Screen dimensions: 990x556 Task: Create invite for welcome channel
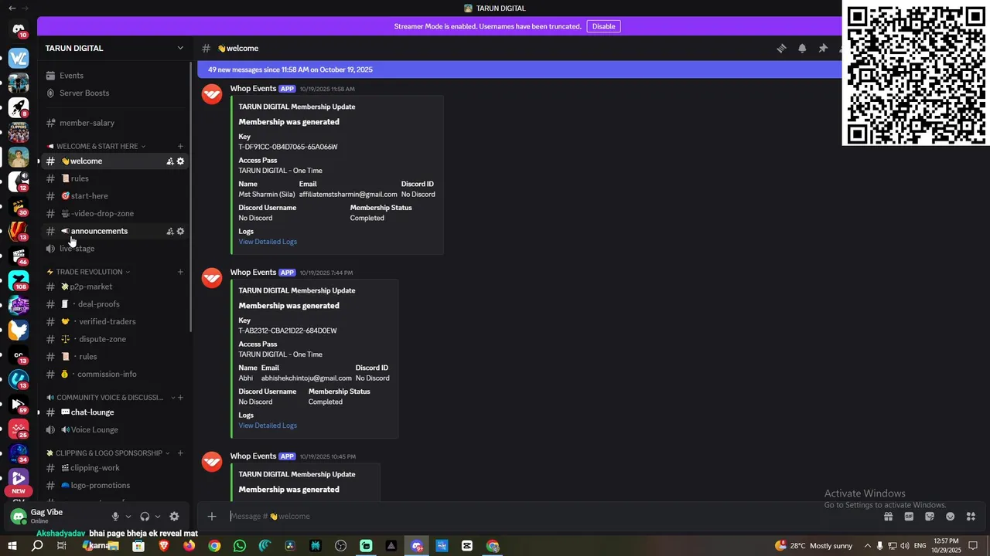point(170,161)
